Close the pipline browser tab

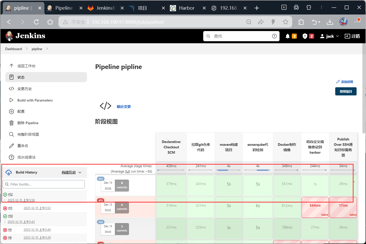(40, 8)
